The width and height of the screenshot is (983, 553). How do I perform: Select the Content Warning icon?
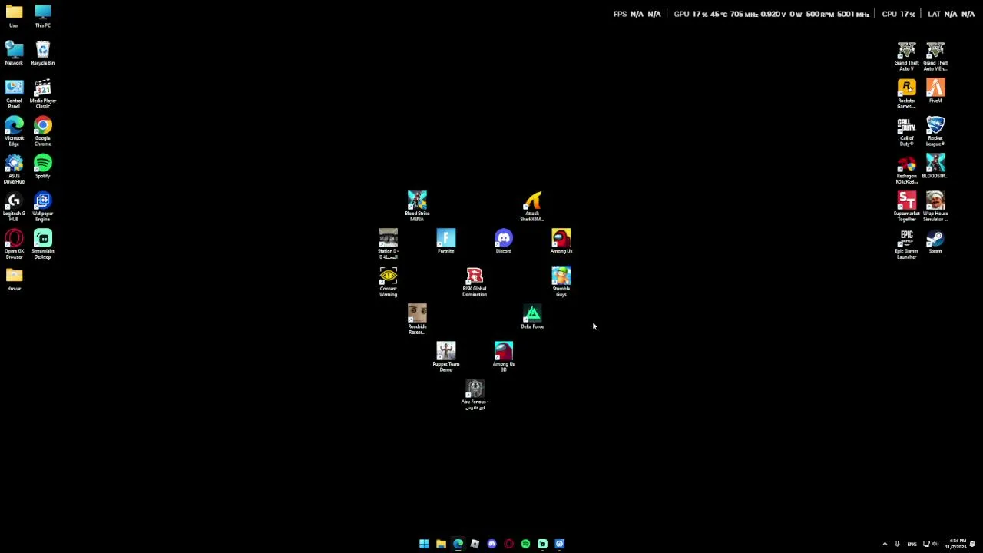pos(389,282)
